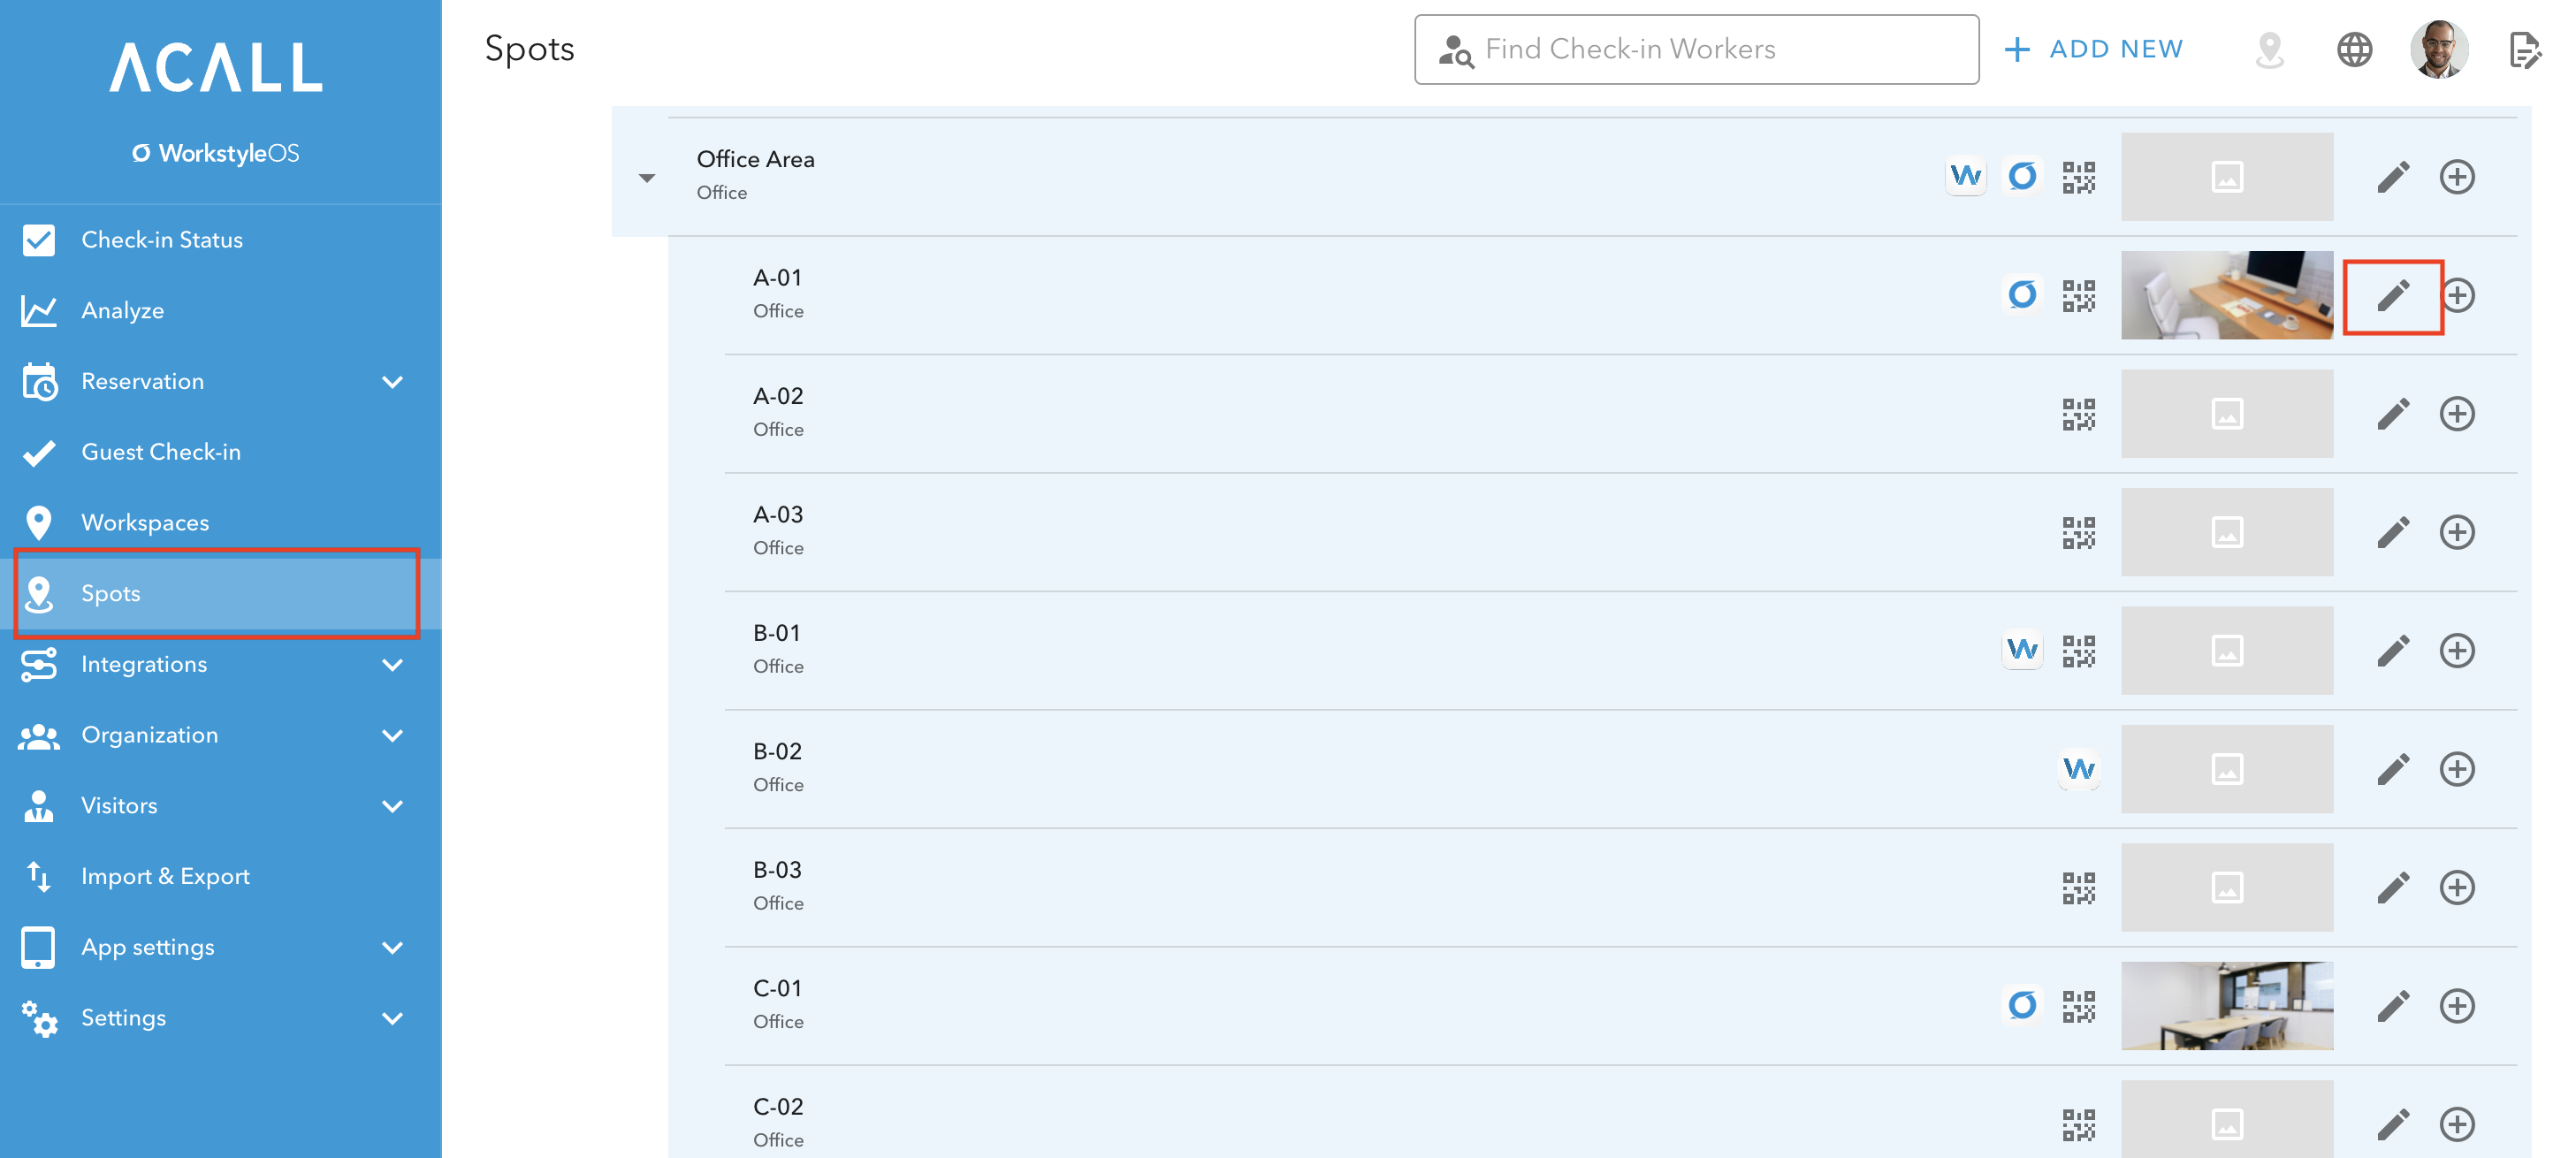Open the document edit icon at top right
The height and width of the screenshot is (1158, 2576).
pyautogui.click(x=2524, y=49)
